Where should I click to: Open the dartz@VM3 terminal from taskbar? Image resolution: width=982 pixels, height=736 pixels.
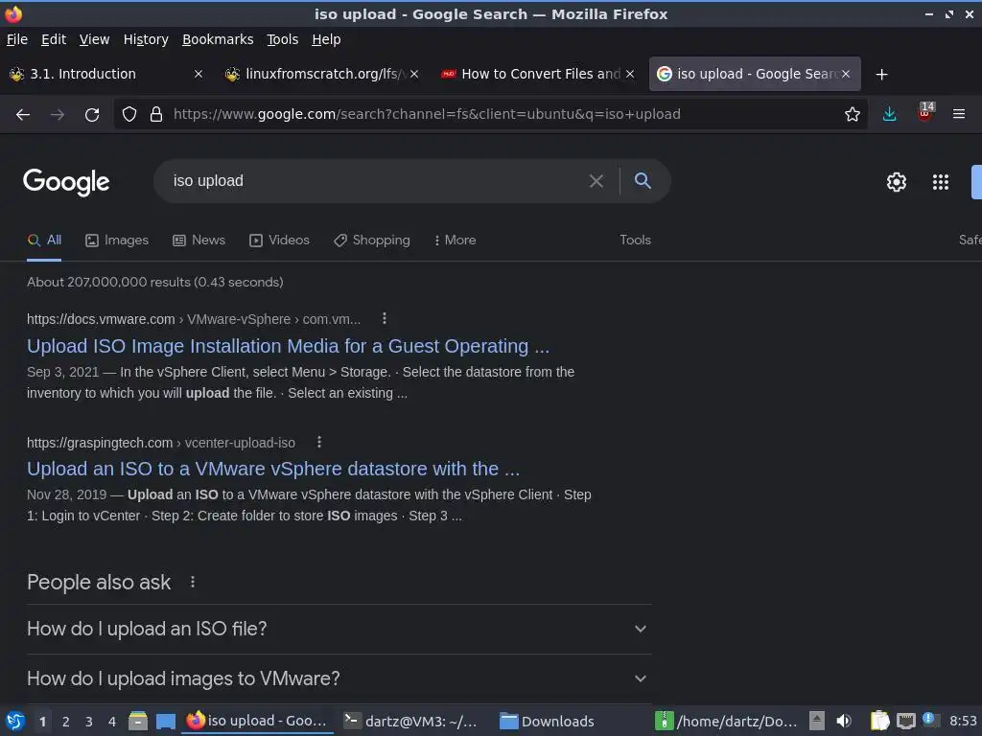click(x=411, y=722)
